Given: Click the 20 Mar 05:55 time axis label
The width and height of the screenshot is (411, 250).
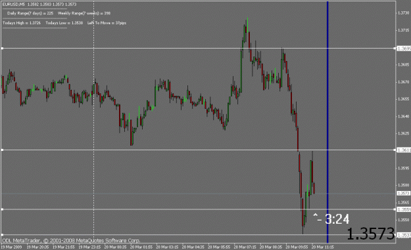Looking at the screenshot, I should tap(219, 247).
